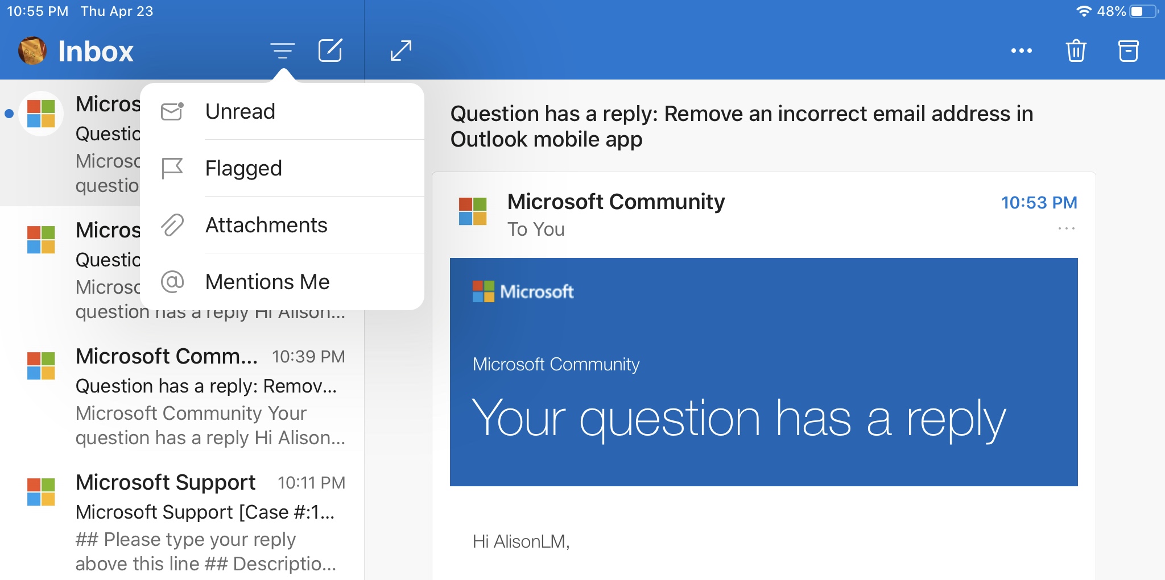Click the Microsoft Community sender name in the message header

click(x=616, y=202)
